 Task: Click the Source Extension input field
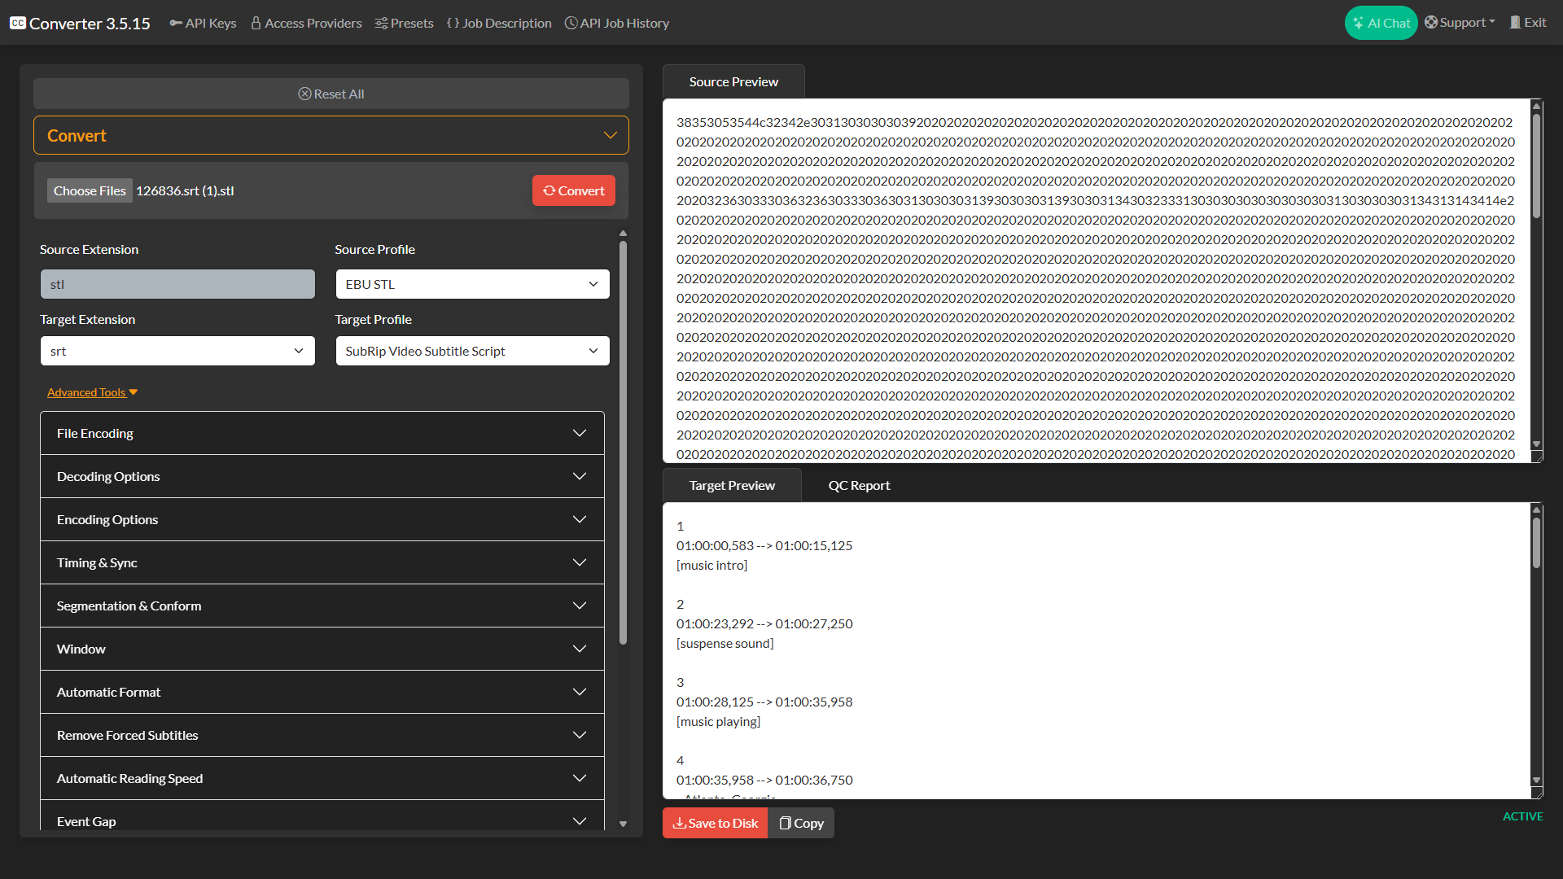coord(177,284)
